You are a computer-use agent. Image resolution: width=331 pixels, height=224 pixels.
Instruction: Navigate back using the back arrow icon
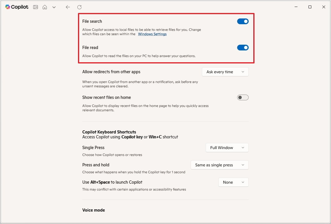68,7
